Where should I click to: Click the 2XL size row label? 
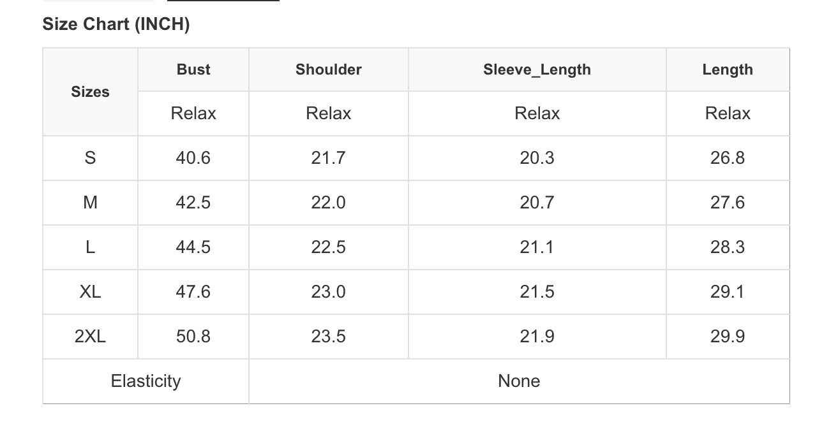click(x=90, y=337)
